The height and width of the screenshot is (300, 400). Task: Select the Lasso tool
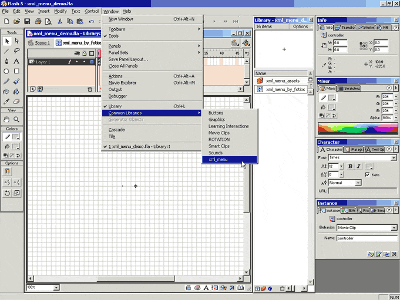coord(16,51)
